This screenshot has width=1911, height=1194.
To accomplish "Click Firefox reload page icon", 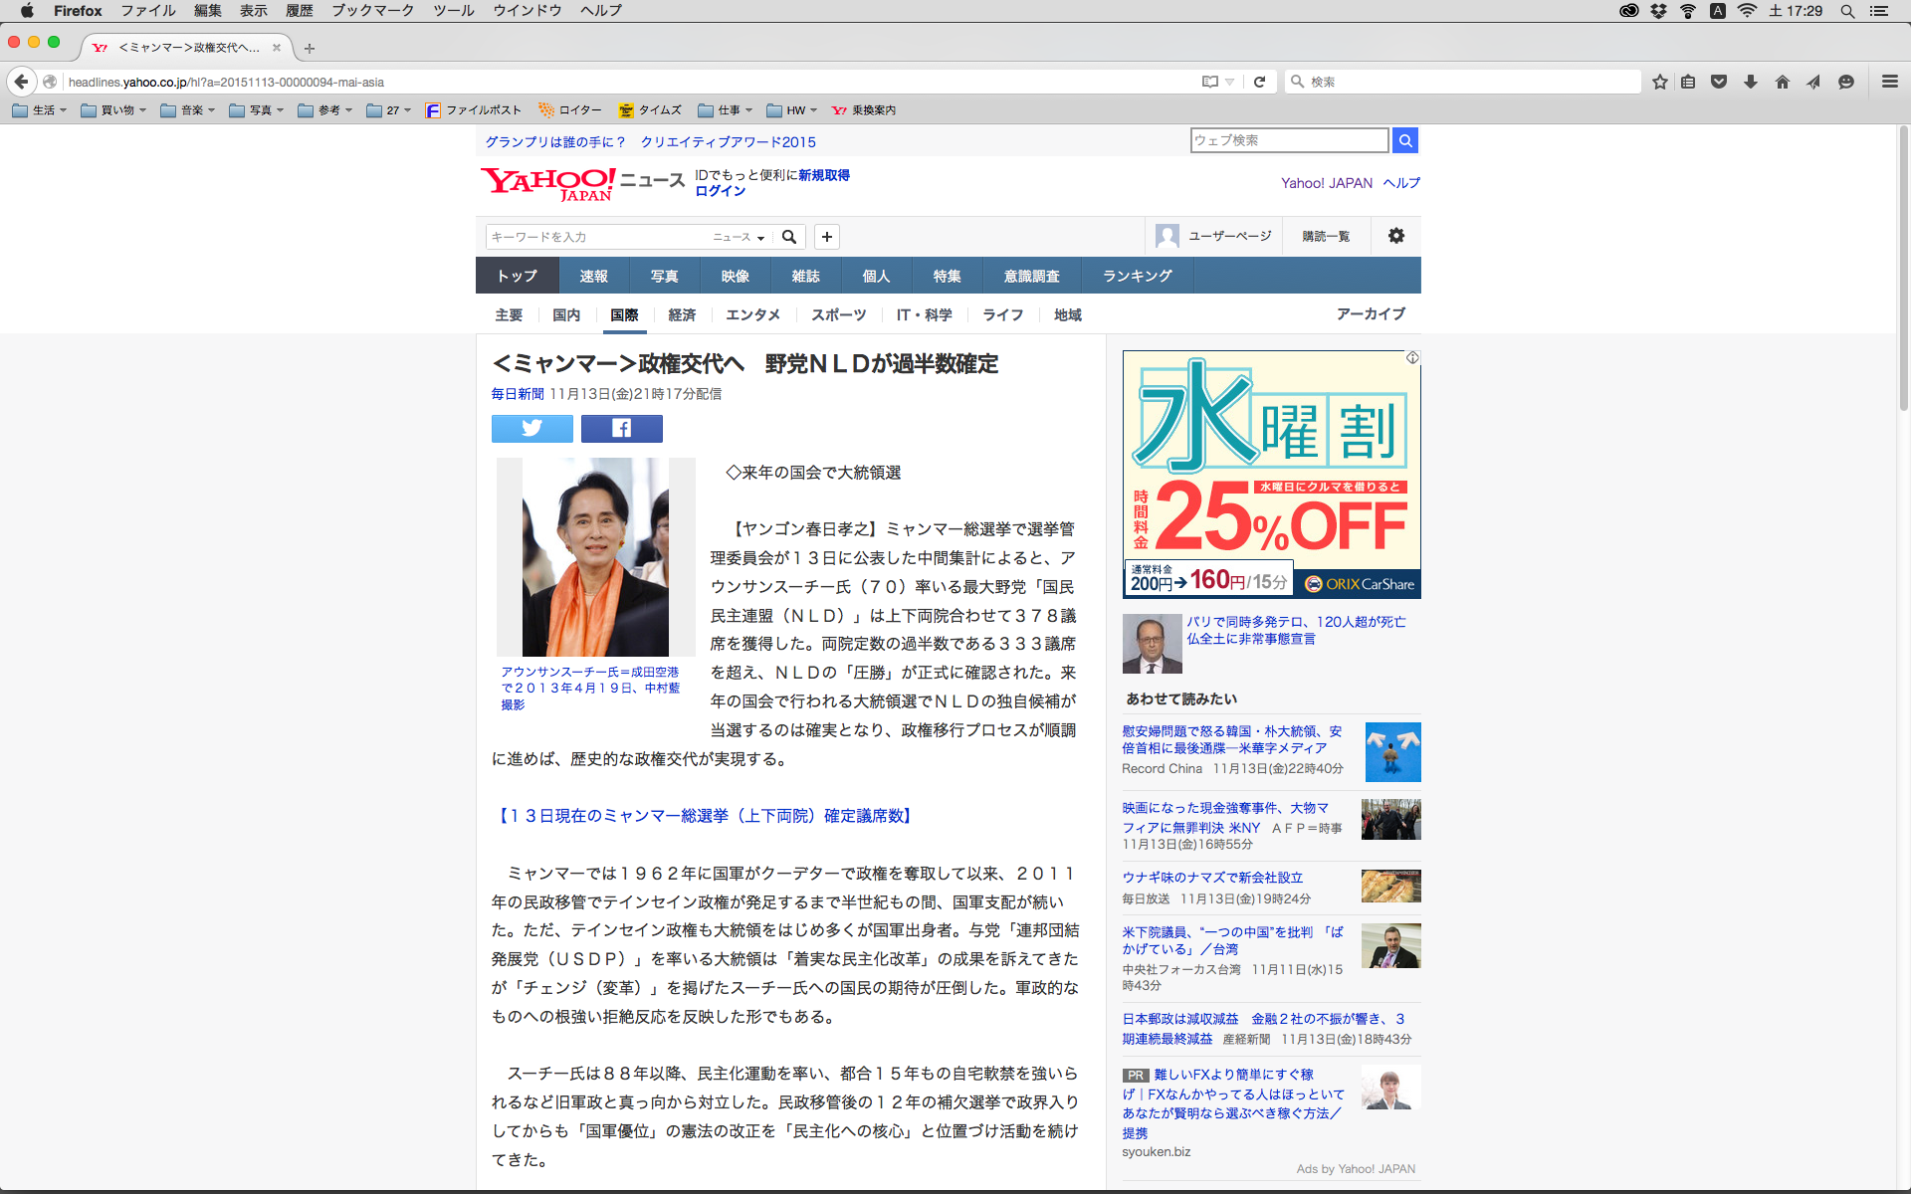I will 1259,82.
